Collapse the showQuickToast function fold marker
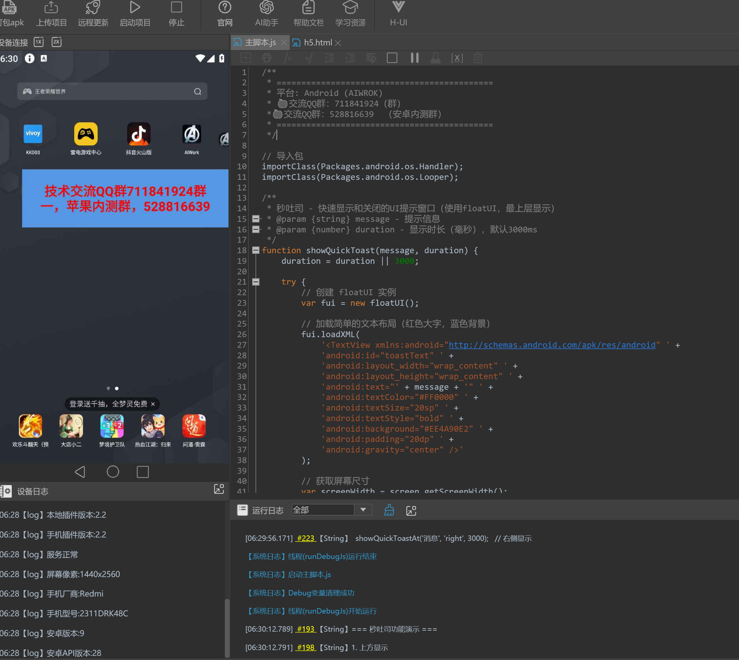This screenshot has width=739, height=660. (x=256, y=250)
